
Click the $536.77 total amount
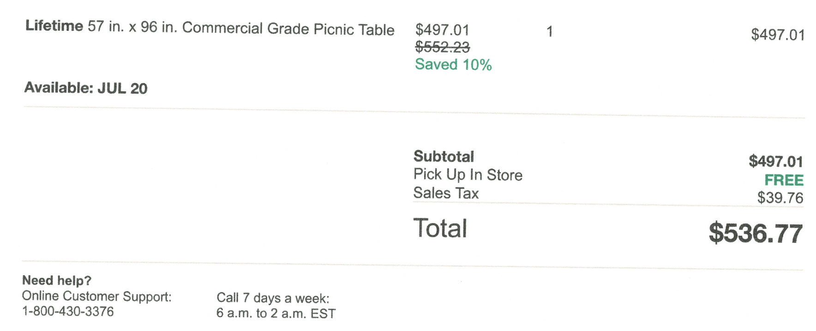[756, 233]
